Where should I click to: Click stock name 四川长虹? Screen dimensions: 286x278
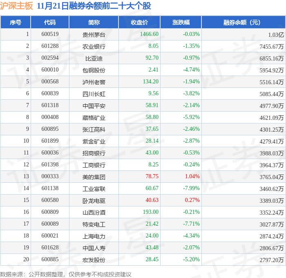(x=94, y=94)
